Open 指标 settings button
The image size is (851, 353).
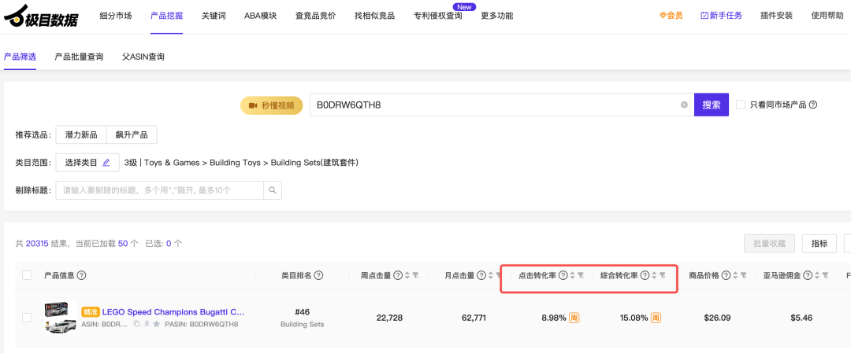[819, 244]
